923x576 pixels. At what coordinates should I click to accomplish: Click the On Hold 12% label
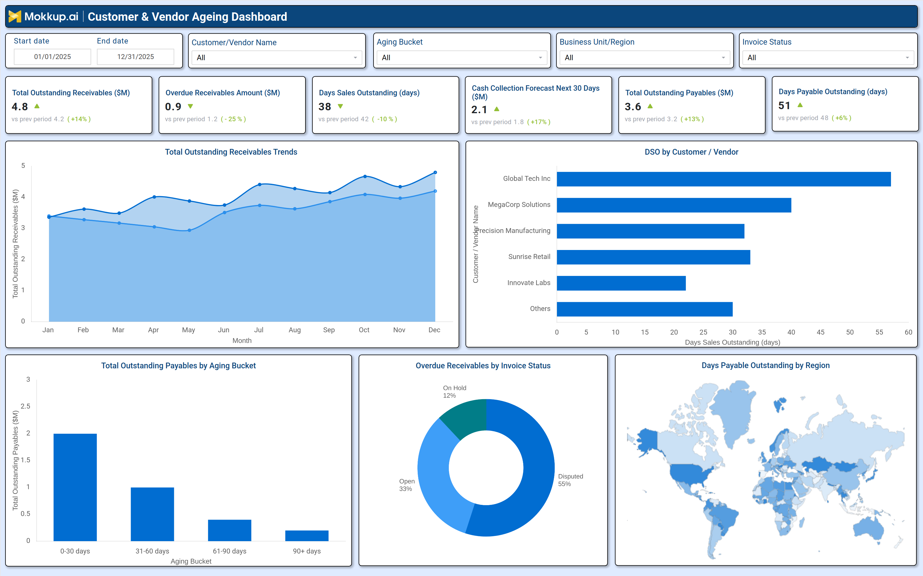pyautogui.click(x=455, y=392)
